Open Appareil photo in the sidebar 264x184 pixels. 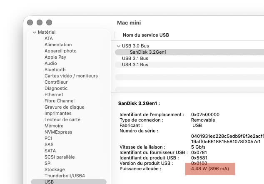coord(60,51)
